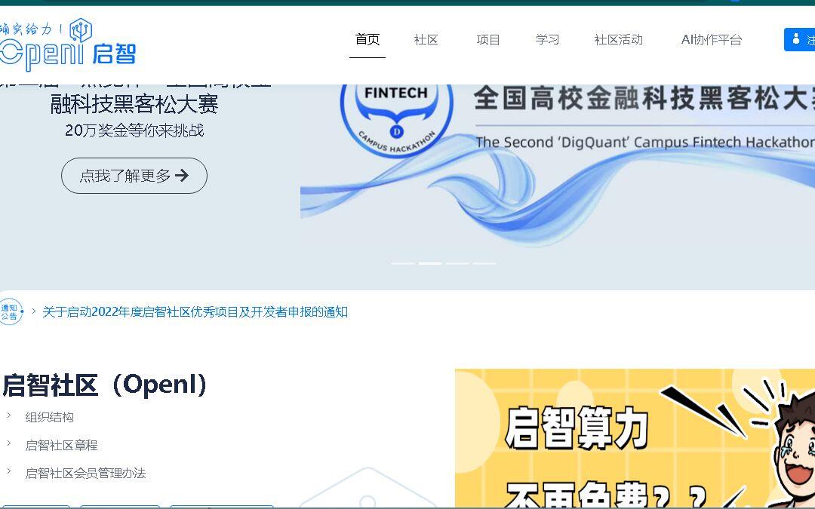Image resolution: width=815 pixels, height=509 pixels.
Task: Select the first carousel slide indicator
Action: (x=403, y=263)
